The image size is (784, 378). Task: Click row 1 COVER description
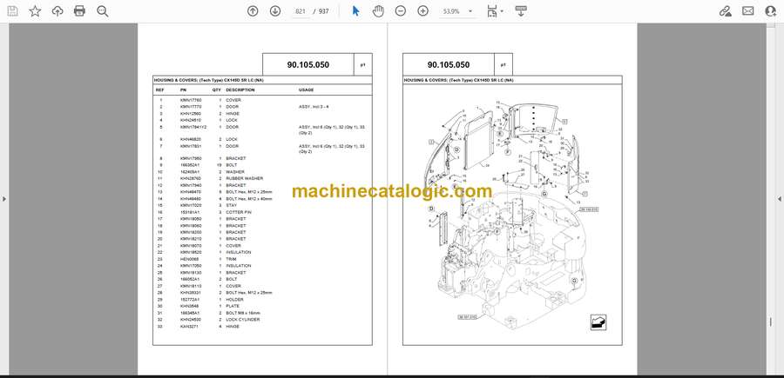(233, 100)
